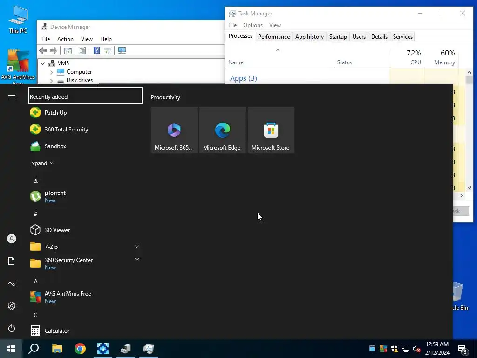Open AVG AntiVirus Free in Start menu list

(85, 297)
